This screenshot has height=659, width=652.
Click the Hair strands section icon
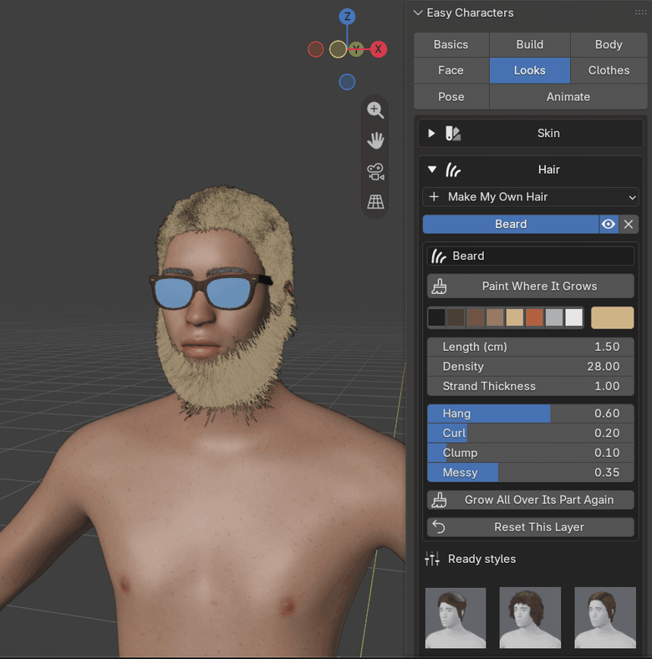(x=453, y=170)
